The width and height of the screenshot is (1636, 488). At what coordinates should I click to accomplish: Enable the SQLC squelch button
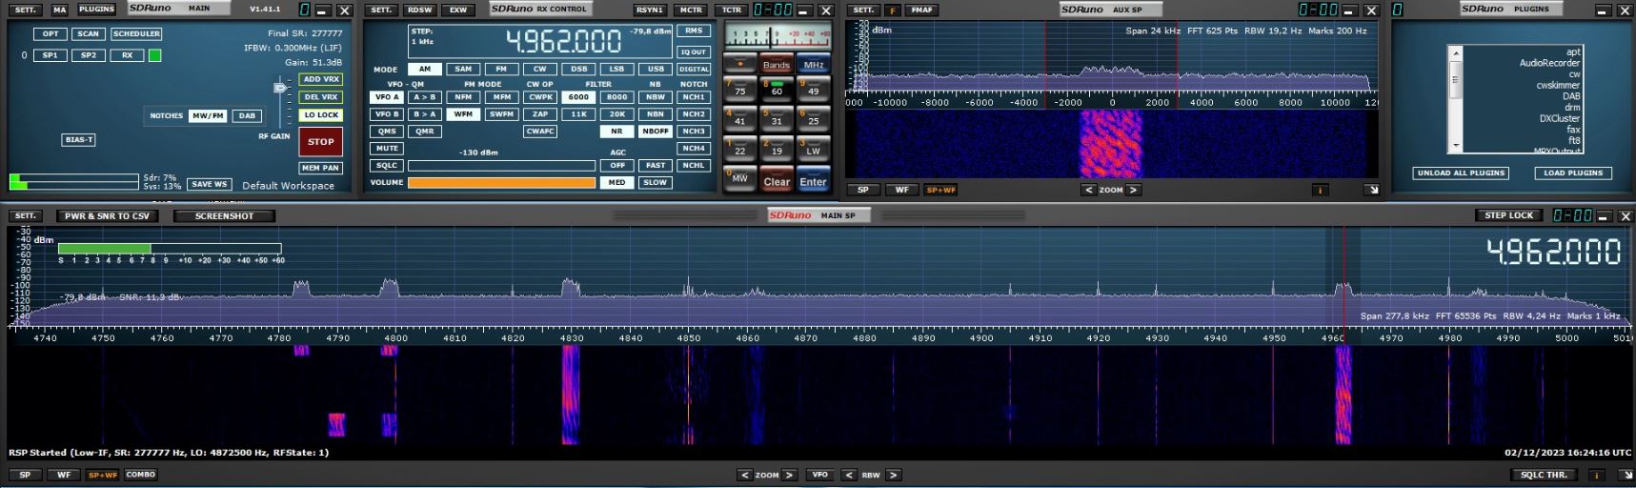point(387,166)
